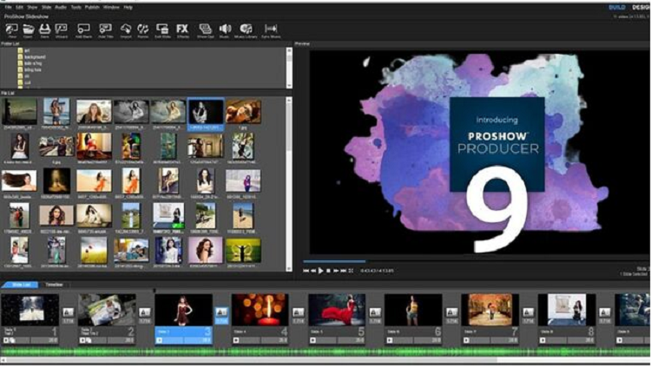Viewport: 651px width, 367px height.
Task: Select slide 2 tilted photo thumbnail
Action: [x=107, y=310]
